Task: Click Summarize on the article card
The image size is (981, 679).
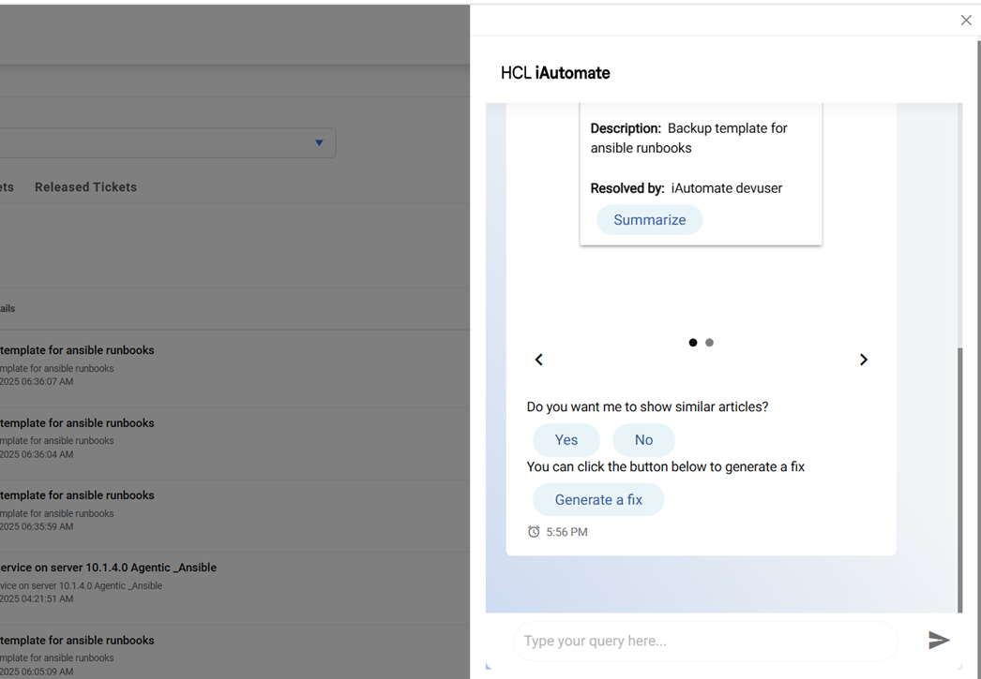Action: [649, 220]
